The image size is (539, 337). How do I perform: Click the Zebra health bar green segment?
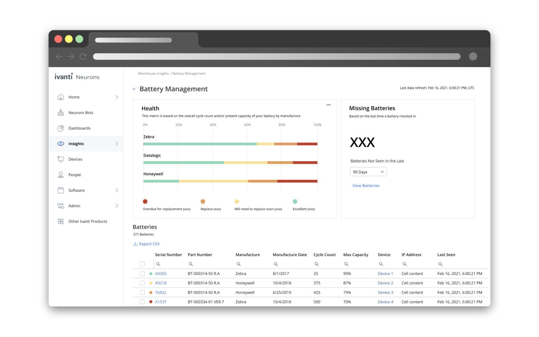[x=200, y=144]
